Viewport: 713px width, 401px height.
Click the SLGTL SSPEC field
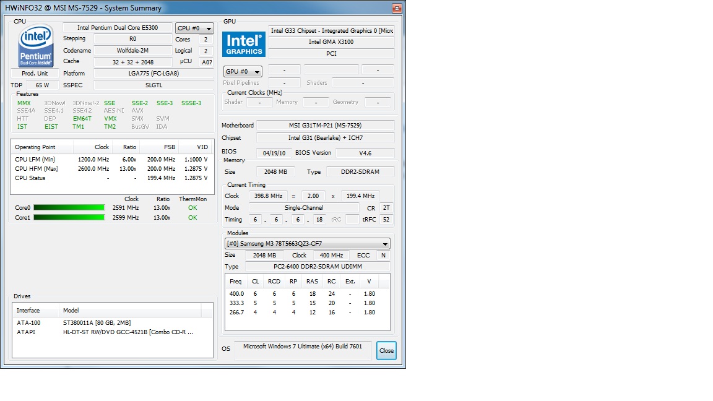pyautogui.click(x=153, y=85)
